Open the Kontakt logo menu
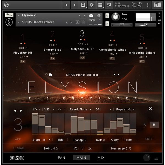 click(x=6, y=5)
